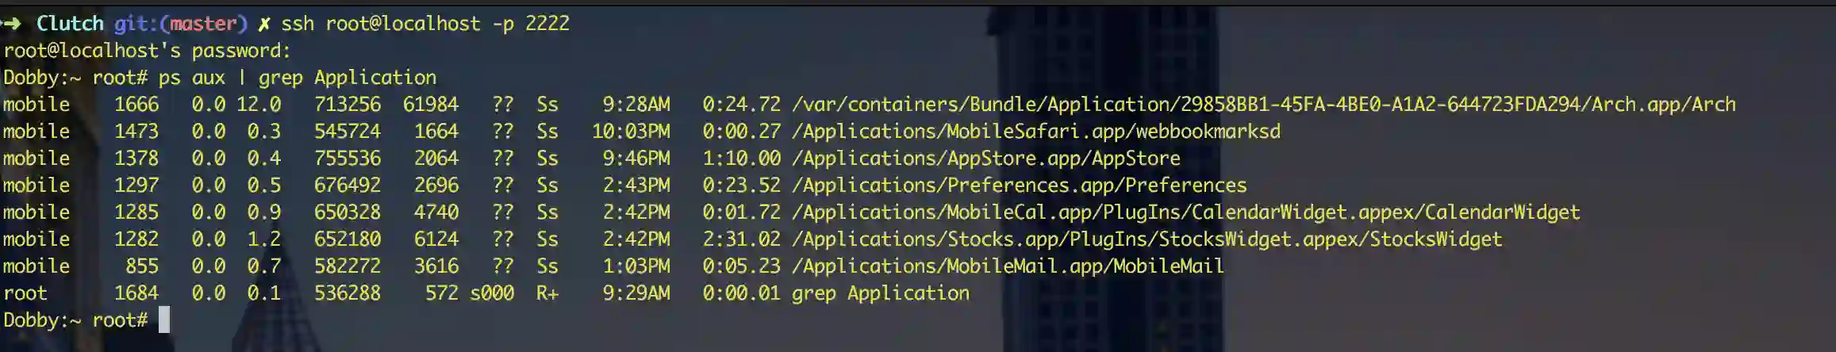Click the prompt arrow before Clutch
Viewport: 1836px width, 352px height.
click(10, 24)
